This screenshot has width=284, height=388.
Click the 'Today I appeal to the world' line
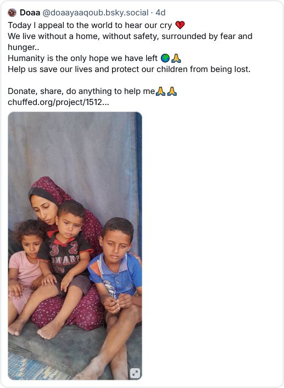coord(90,25)
